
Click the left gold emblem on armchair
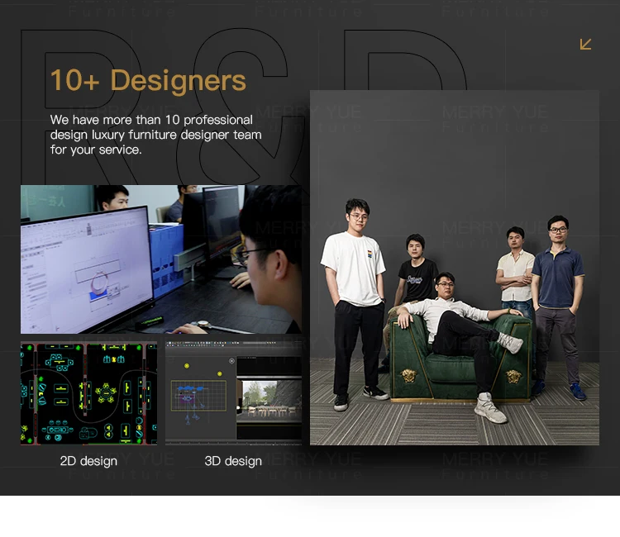click(408, 376)
